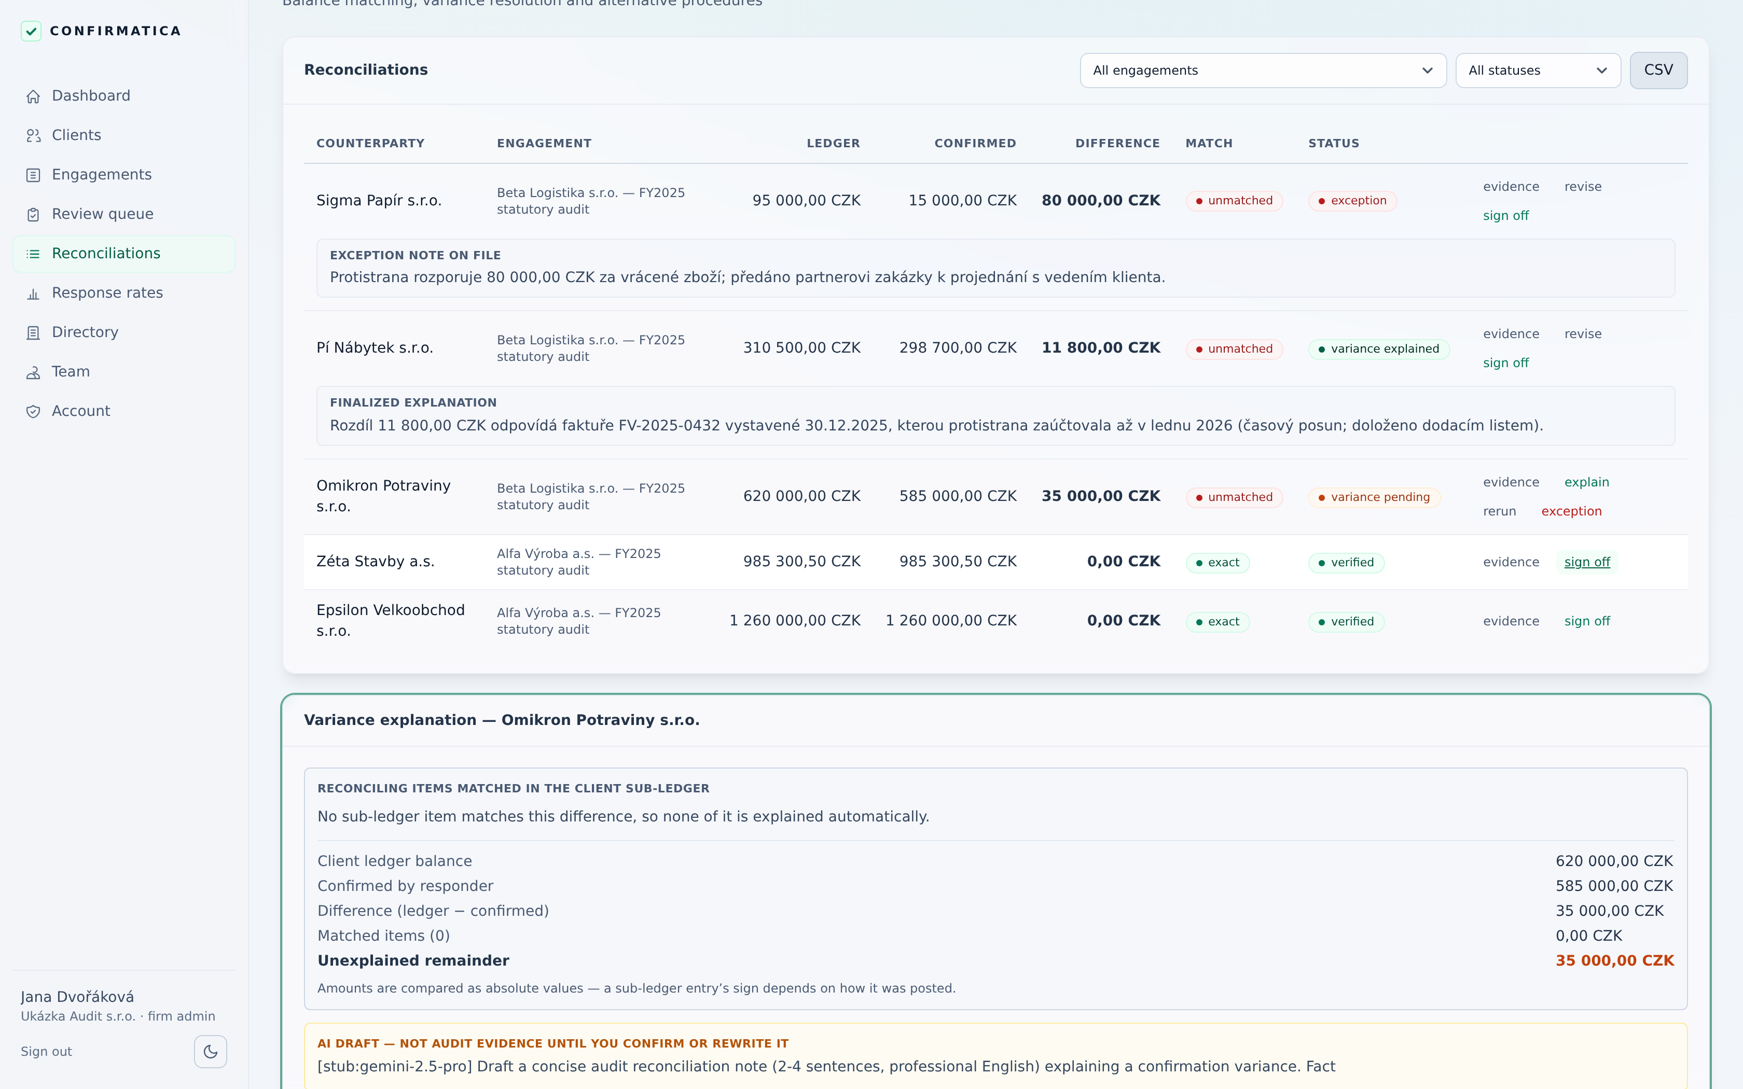Open evidence for Zéta Stavby a.s.

click(x=1511, y=563)
